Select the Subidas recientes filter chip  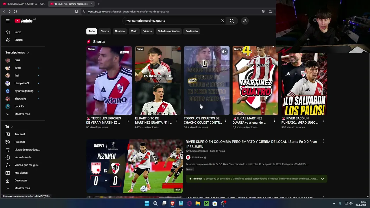[169, 31]
